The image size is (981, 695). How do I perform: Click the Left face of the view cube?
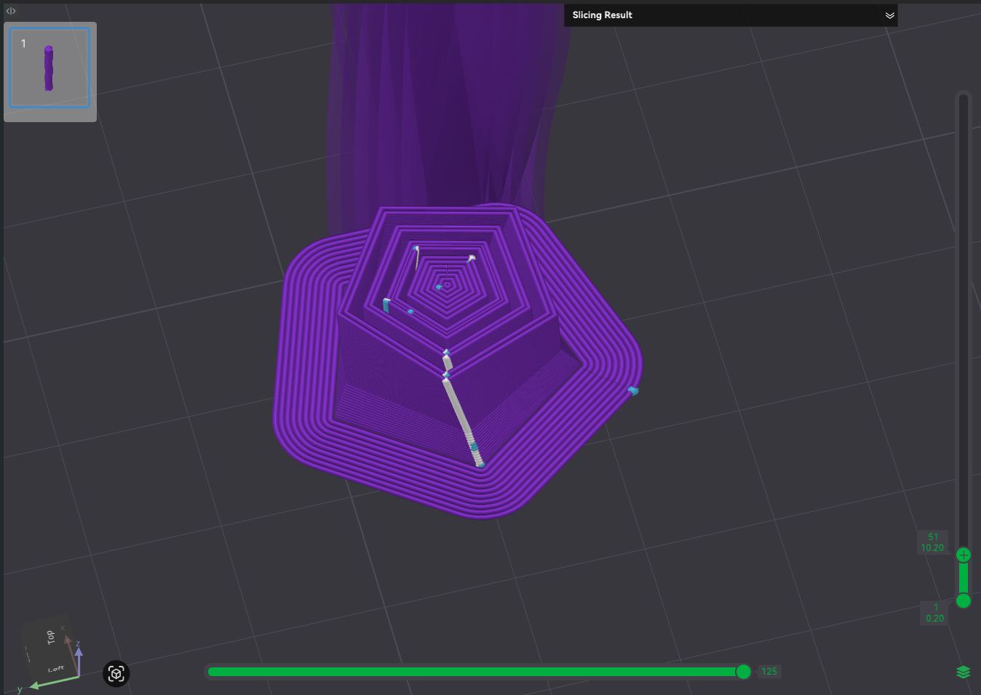tap(55, 669)
